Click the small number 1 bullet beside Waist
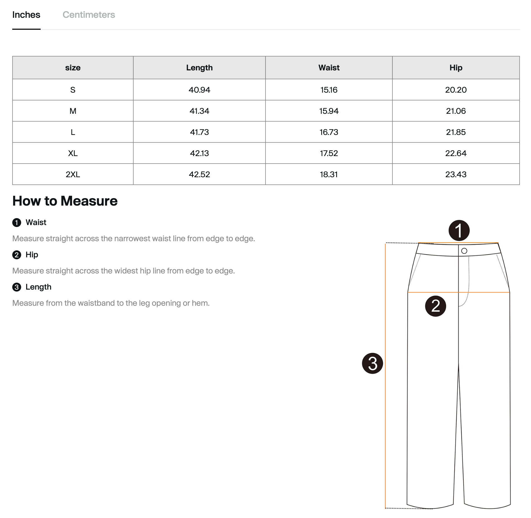The image size is (531, 518). 17,223
